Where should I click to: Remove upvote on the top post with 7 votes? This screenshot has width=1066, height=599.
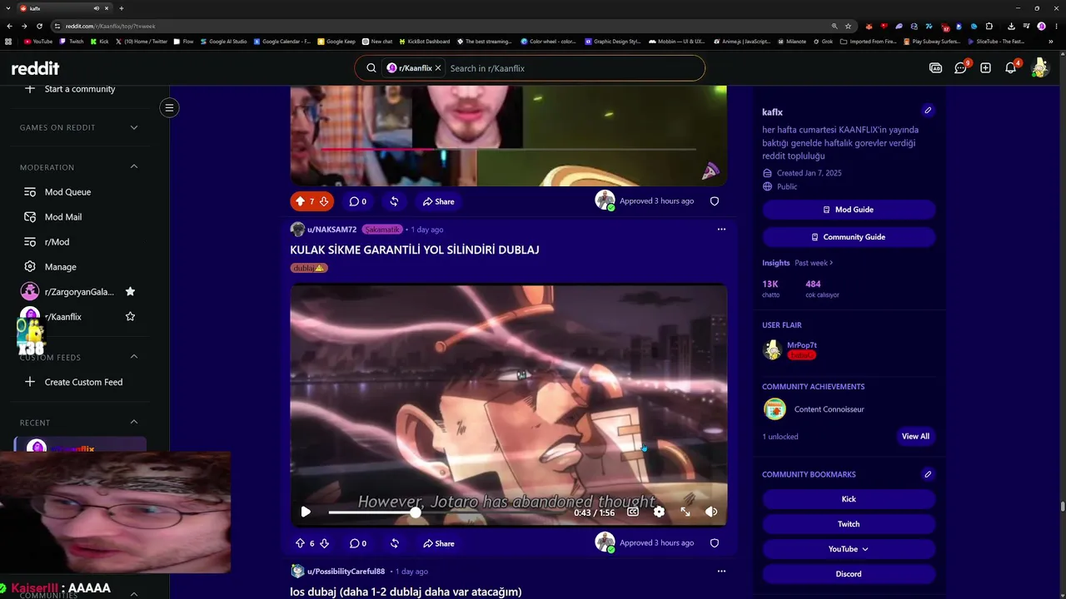300,201
